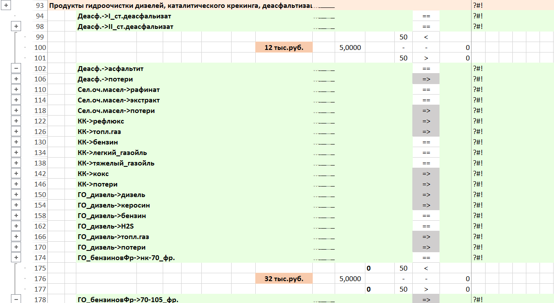
Task: Collapse the group at row 178
Action: (16, 299)
